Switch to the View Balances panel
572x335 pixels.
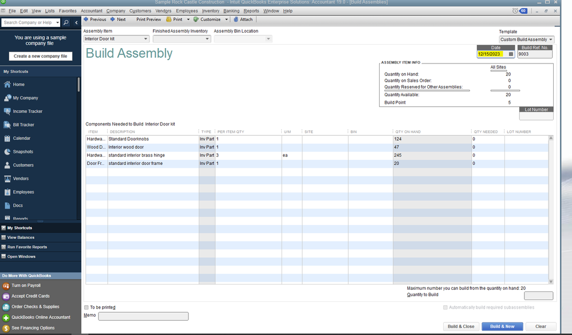tap(21, 238)
